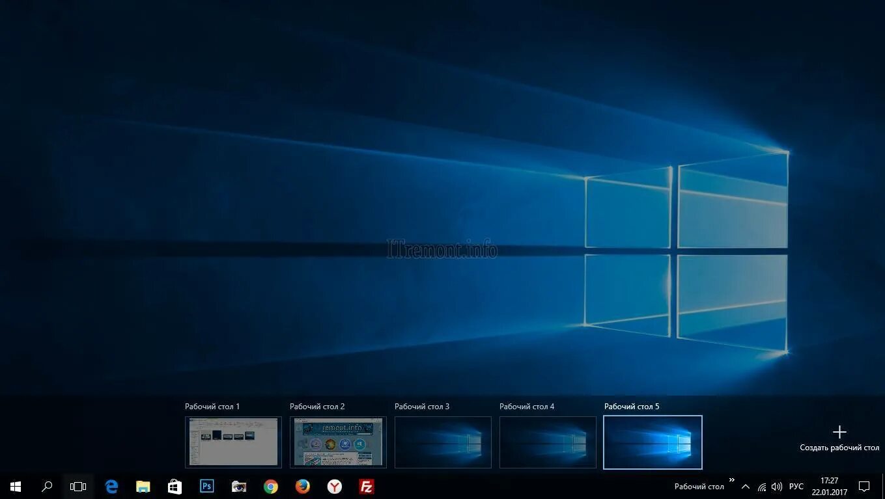
Task: Click the 'Рабочий стол 5' label
Action: click(x=632, y=407)
